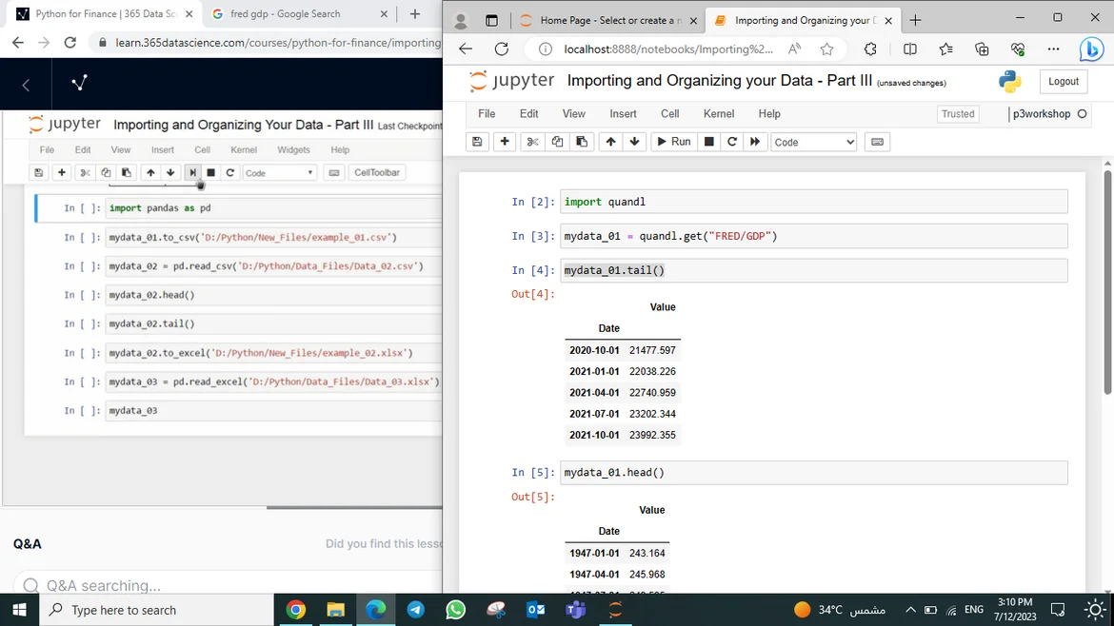This screenshot has height=626, width=1114.
Task: Toggle the CellToolbar button in left notebook
Action: 377,173
